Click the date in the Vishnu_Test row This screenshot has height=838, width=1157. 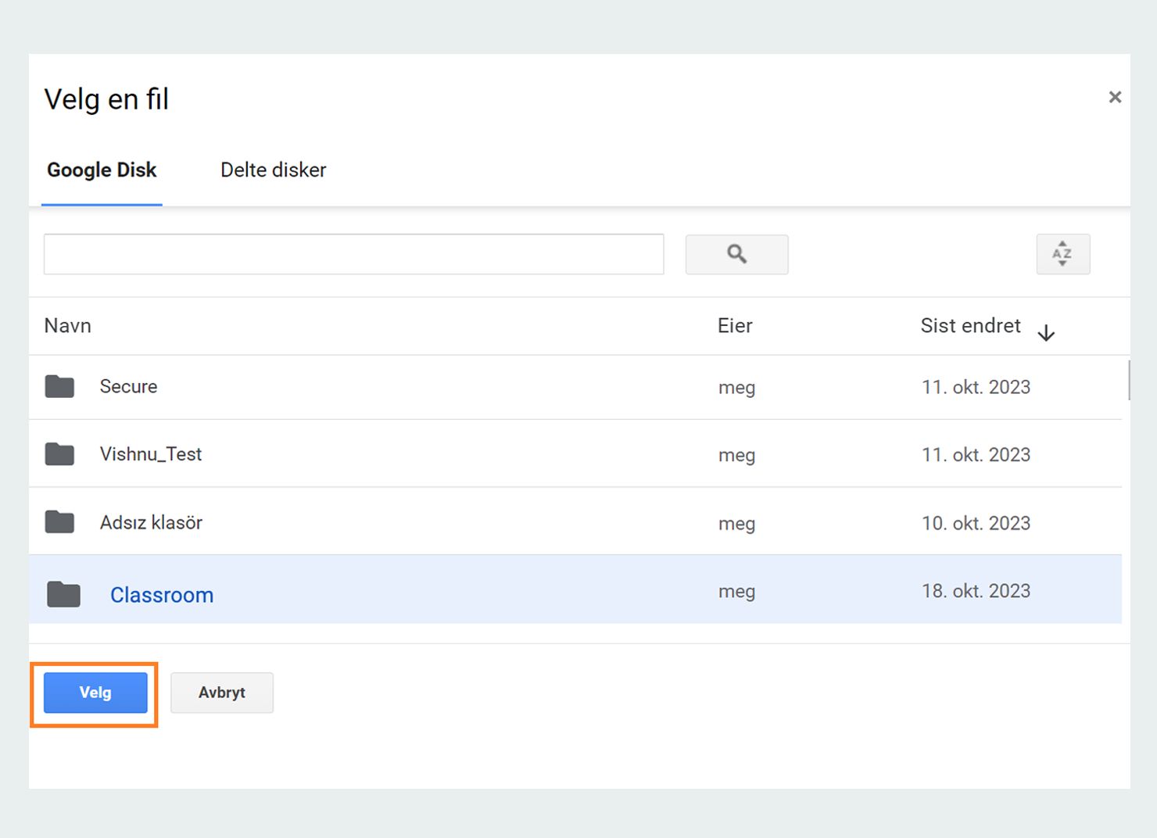[976, 455]
